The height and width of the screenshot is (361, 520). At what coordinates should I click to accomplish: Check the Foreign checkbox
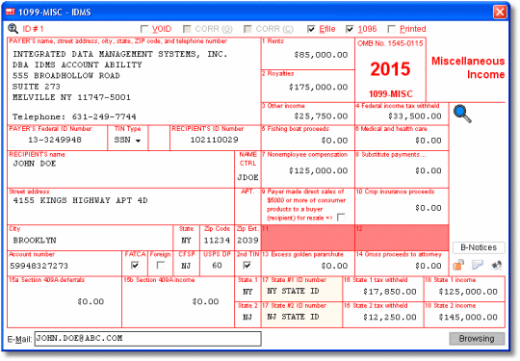[161, 265]
